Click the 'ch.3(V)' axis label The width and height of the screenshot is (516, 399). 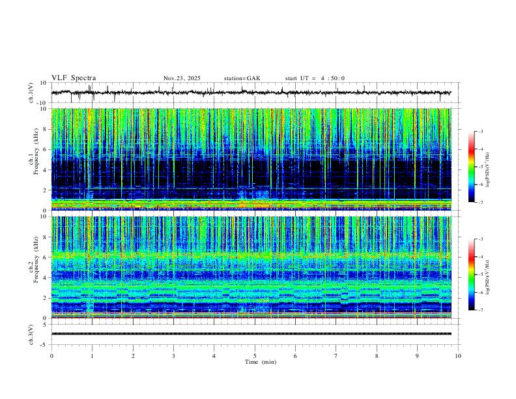31,335
